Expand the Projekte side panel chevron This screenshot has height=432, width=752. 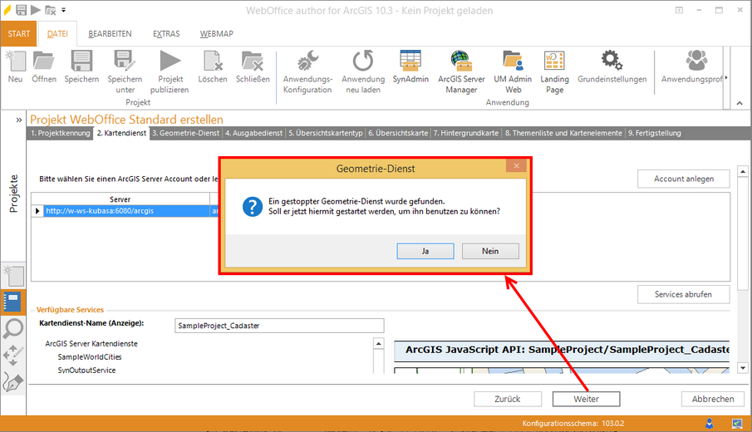tap(18, 120)
